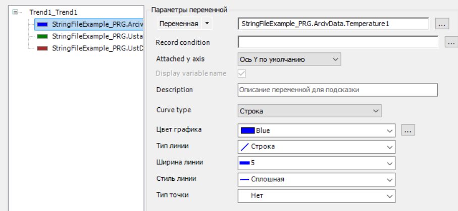Viewport: 458px width, 211px height.
Task: Open the Attached y axis dropdown
Action: click(289, 59)
